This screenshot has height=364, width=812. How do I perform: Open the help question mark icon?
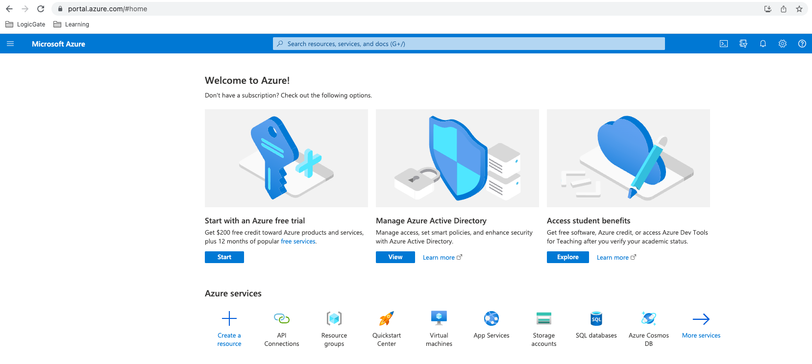(x=802, y=44)
